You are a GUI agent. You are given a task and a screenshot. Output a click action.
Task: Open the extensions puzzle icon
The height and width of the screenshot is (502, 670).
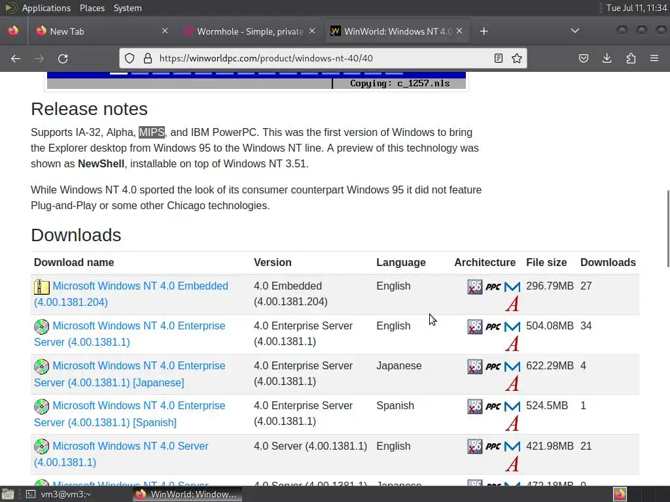click(x=631, y=58)
